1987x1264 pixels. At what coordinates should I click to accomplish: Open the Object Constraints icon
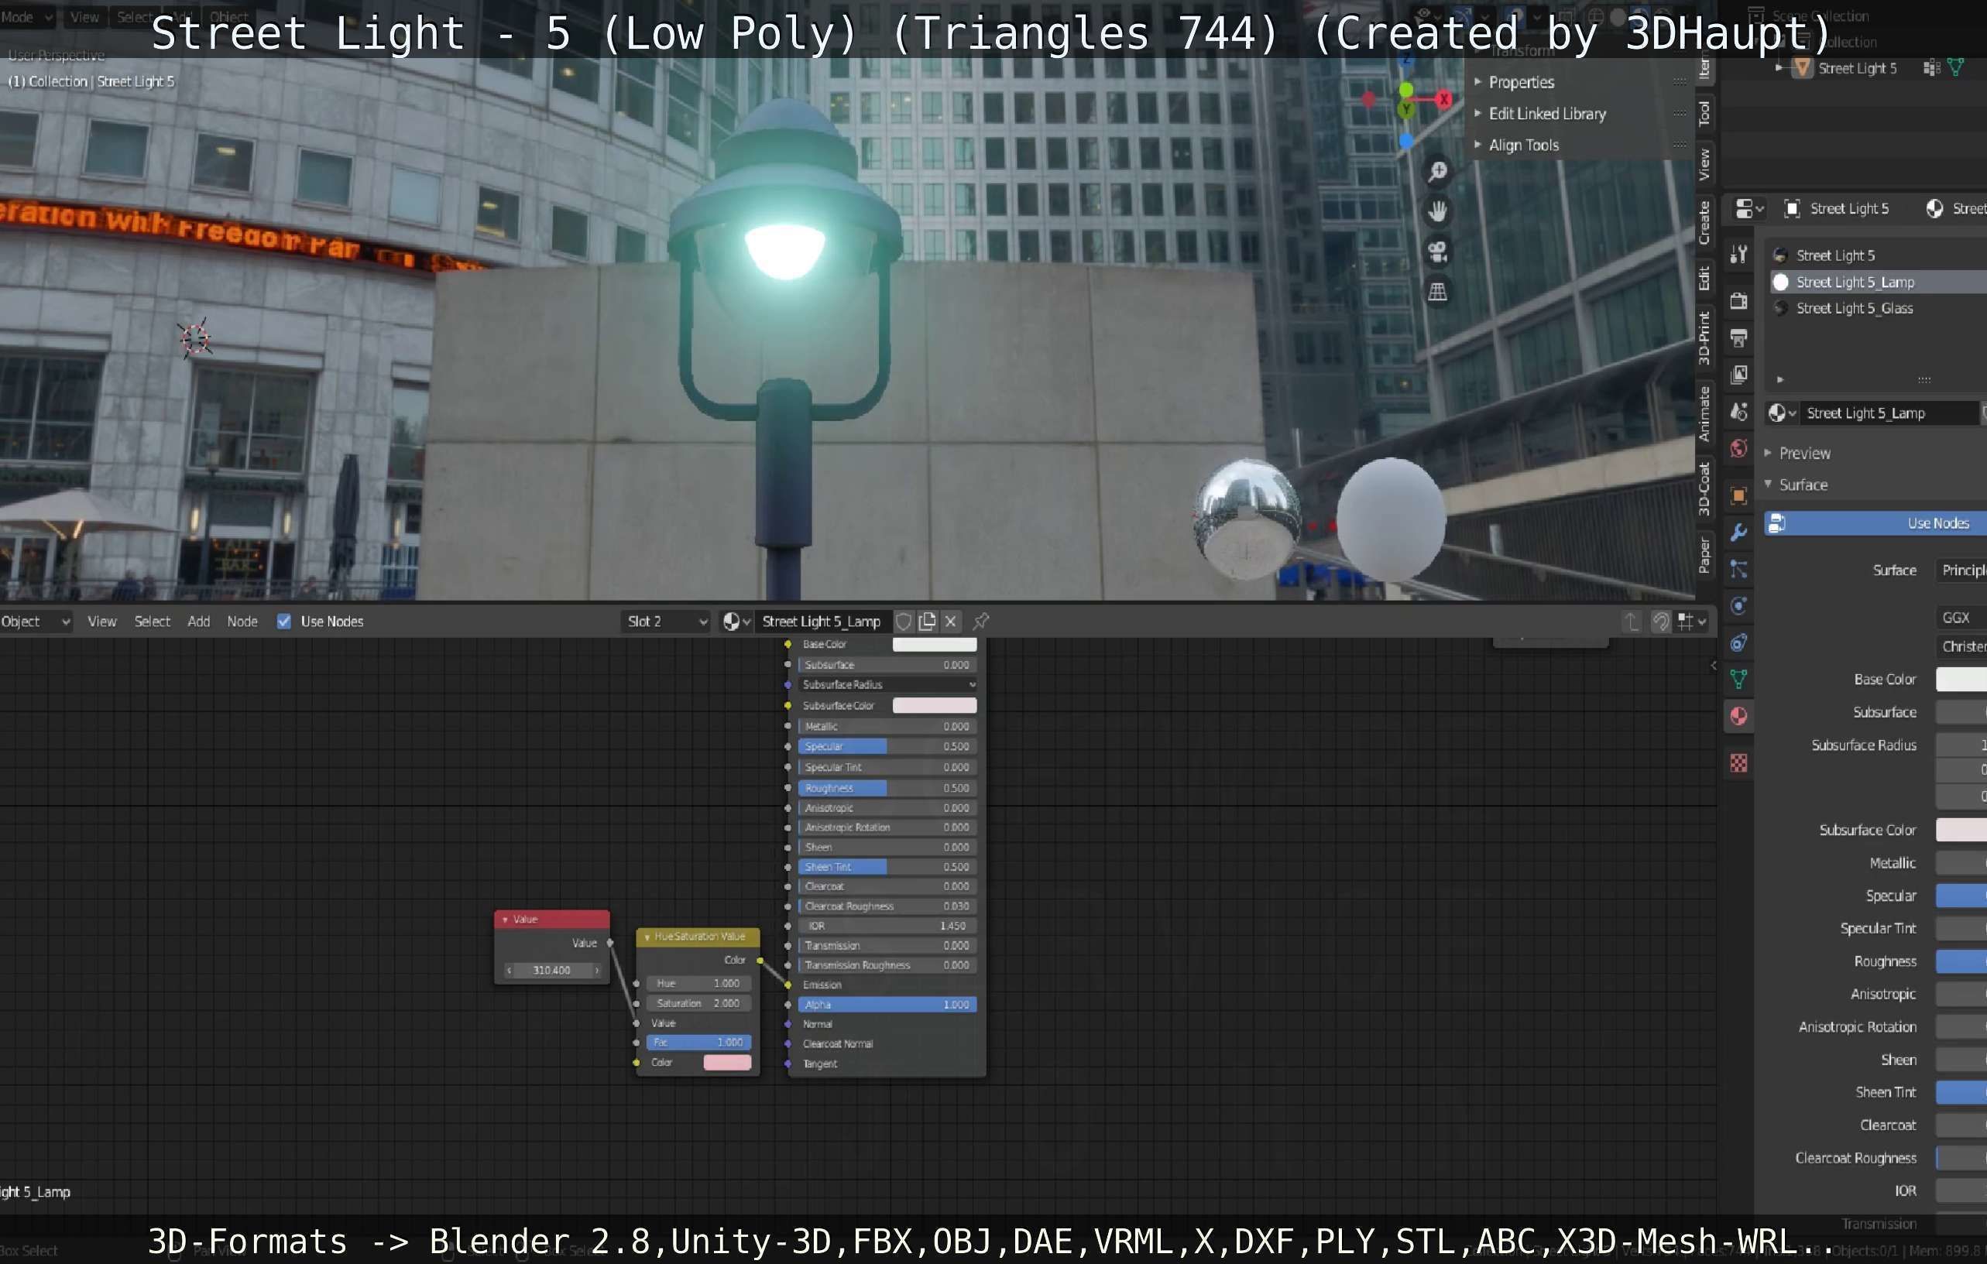tap(1738, 642)
